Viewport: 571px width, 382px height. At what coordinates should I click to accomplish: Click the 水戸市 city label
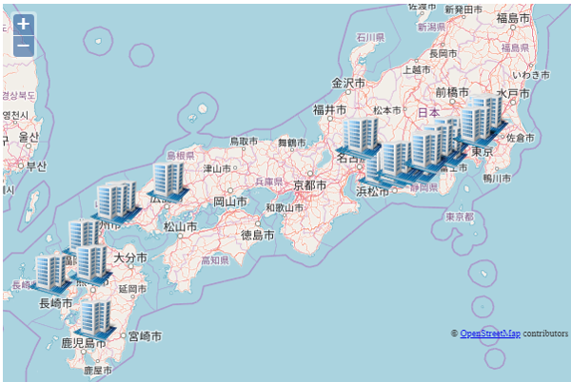pyautogui.click(x=513, y=93)
